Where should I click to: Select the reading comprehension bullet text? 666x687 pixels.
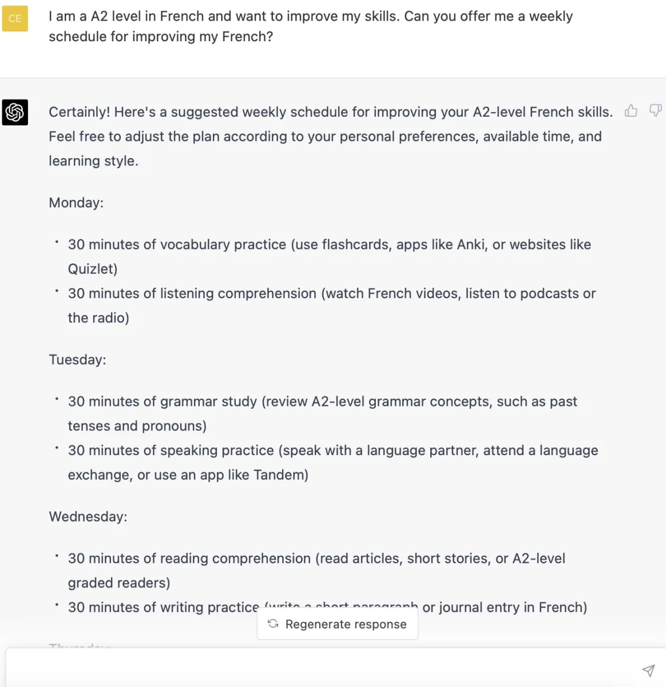coord(316,570)
